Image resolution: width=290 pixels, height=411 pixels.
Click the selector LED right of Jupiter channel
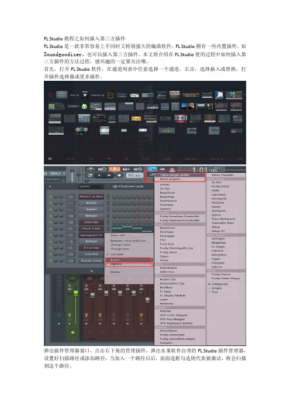[x=108, y=210]
